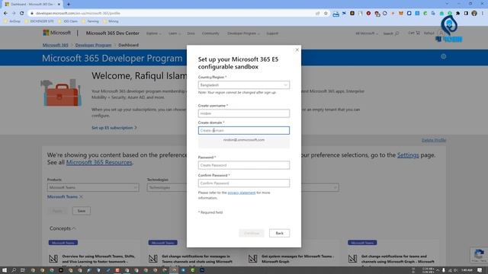Open the Extensions puzzle icon
The image size is (488, 274).
point(457,14)
